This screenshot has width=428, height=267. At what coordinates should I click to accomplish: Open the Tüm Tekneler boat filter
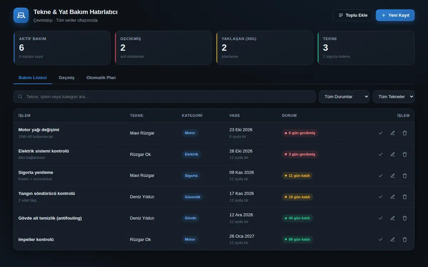click(394, 97)
